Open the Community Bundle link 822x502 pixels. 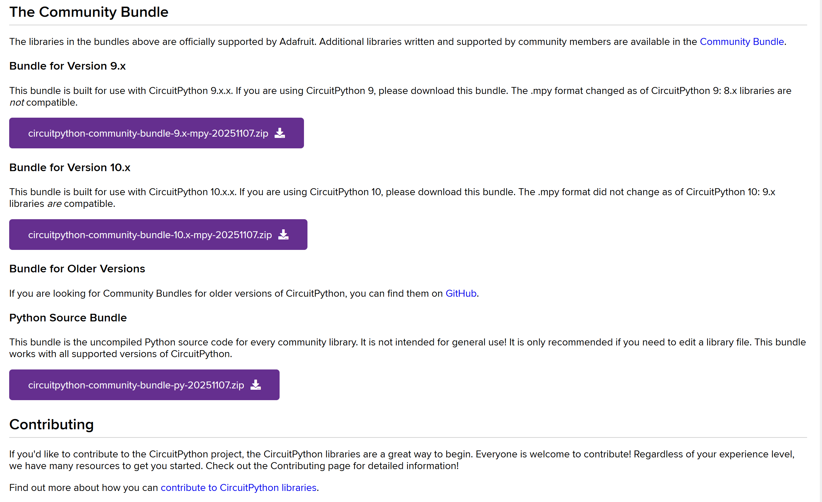click(x=741, y=42)
